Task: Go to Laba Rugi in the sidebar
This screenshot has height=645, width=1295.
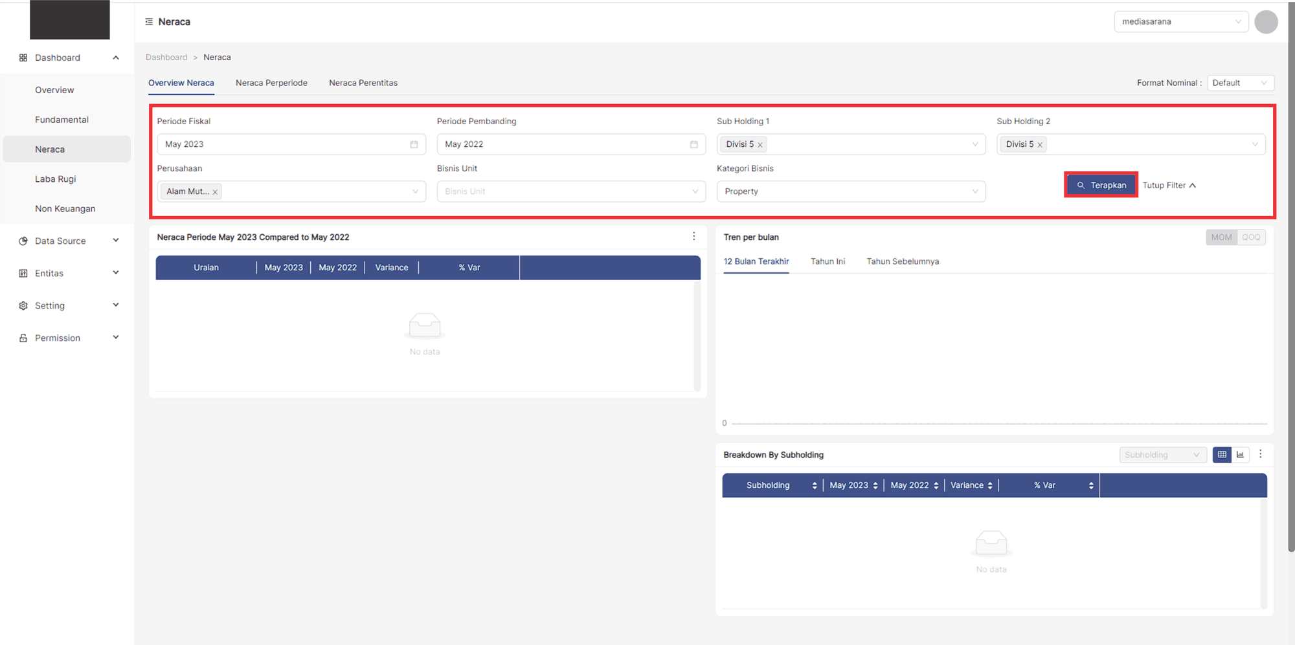Action: 56,179
